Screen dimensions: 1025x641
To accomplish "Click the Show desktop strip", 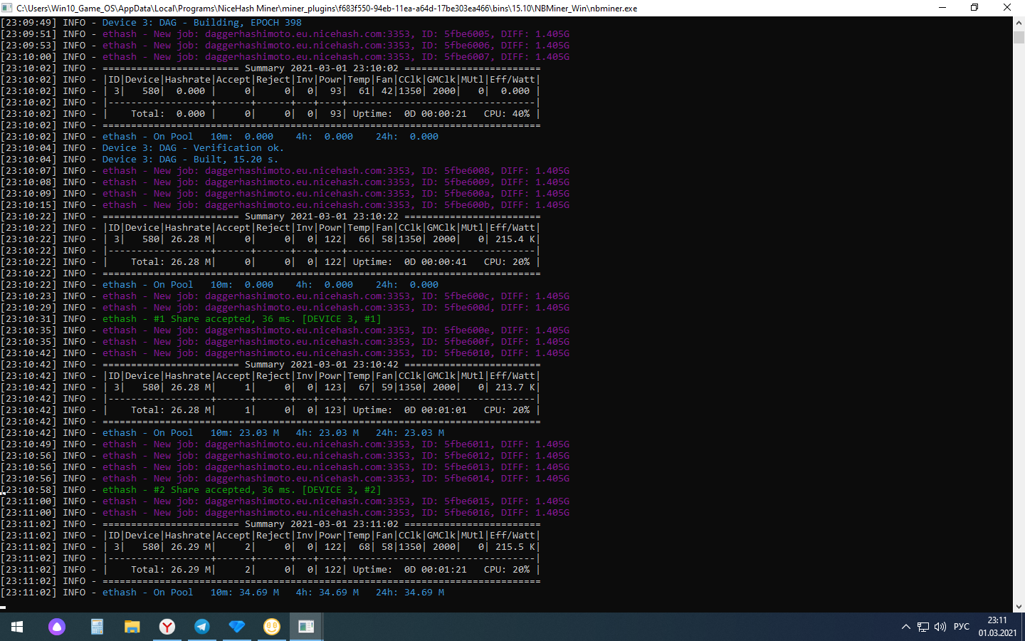I will tap(1023, 627).
